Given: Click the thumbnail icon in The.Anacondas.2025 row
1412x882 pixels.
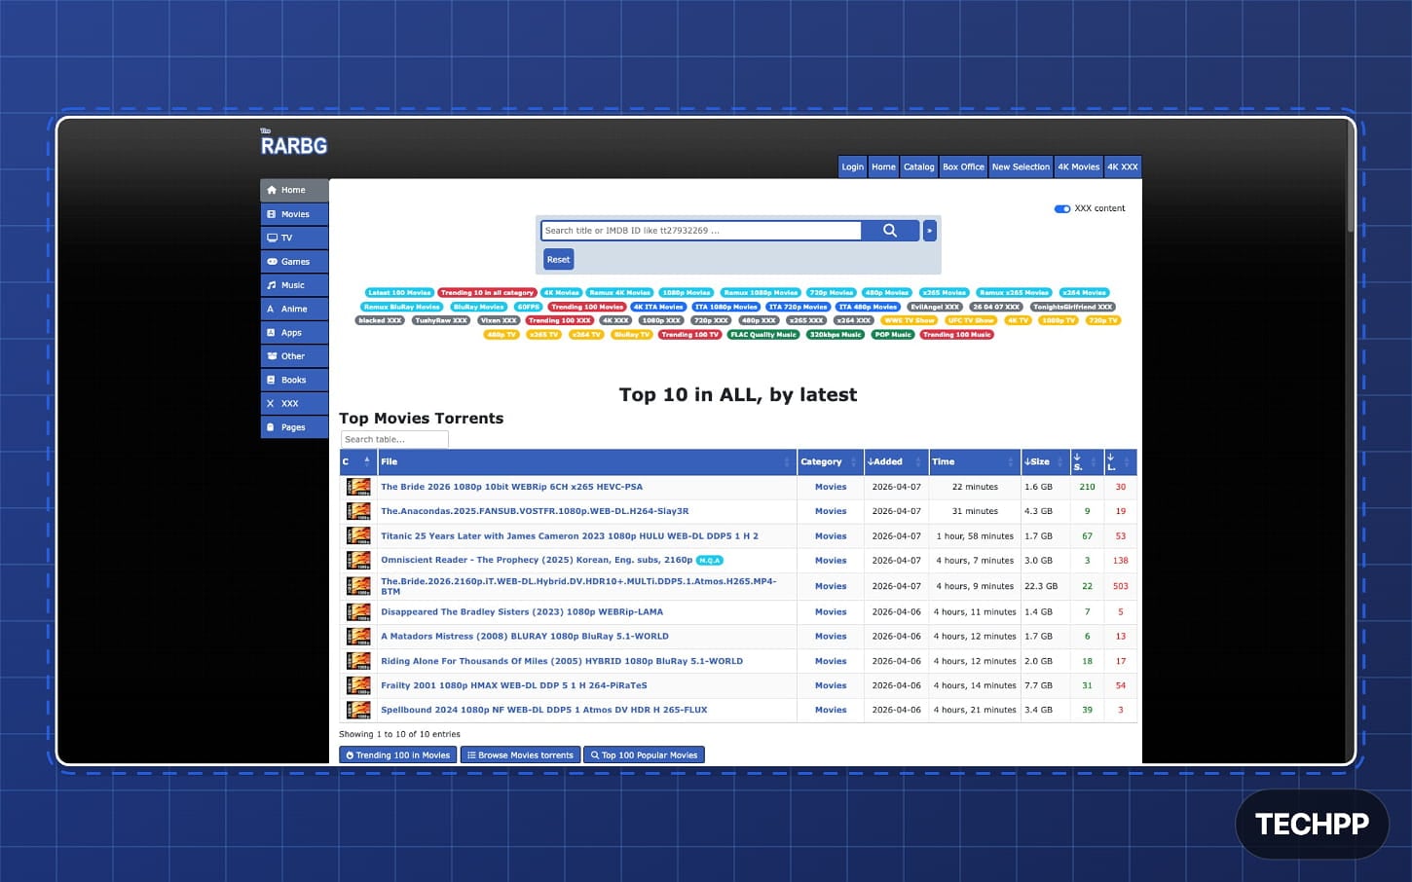Looking at the screenshot, I should point(358,511).
